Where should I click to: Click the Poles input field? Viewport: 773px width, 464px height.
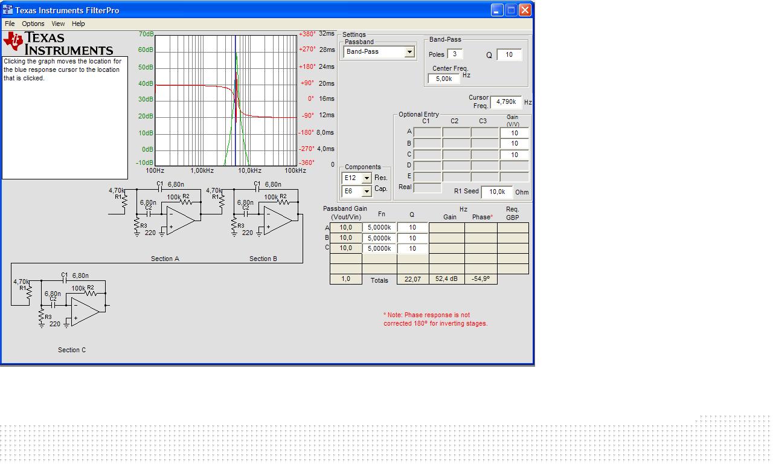point(455,54)
